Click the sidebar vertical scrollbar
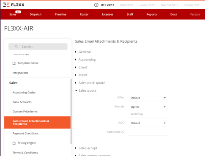205x156 pixels. click(71, 111)
